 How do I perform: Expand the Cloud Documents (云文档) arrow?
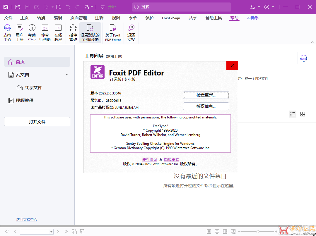(67, 75)
